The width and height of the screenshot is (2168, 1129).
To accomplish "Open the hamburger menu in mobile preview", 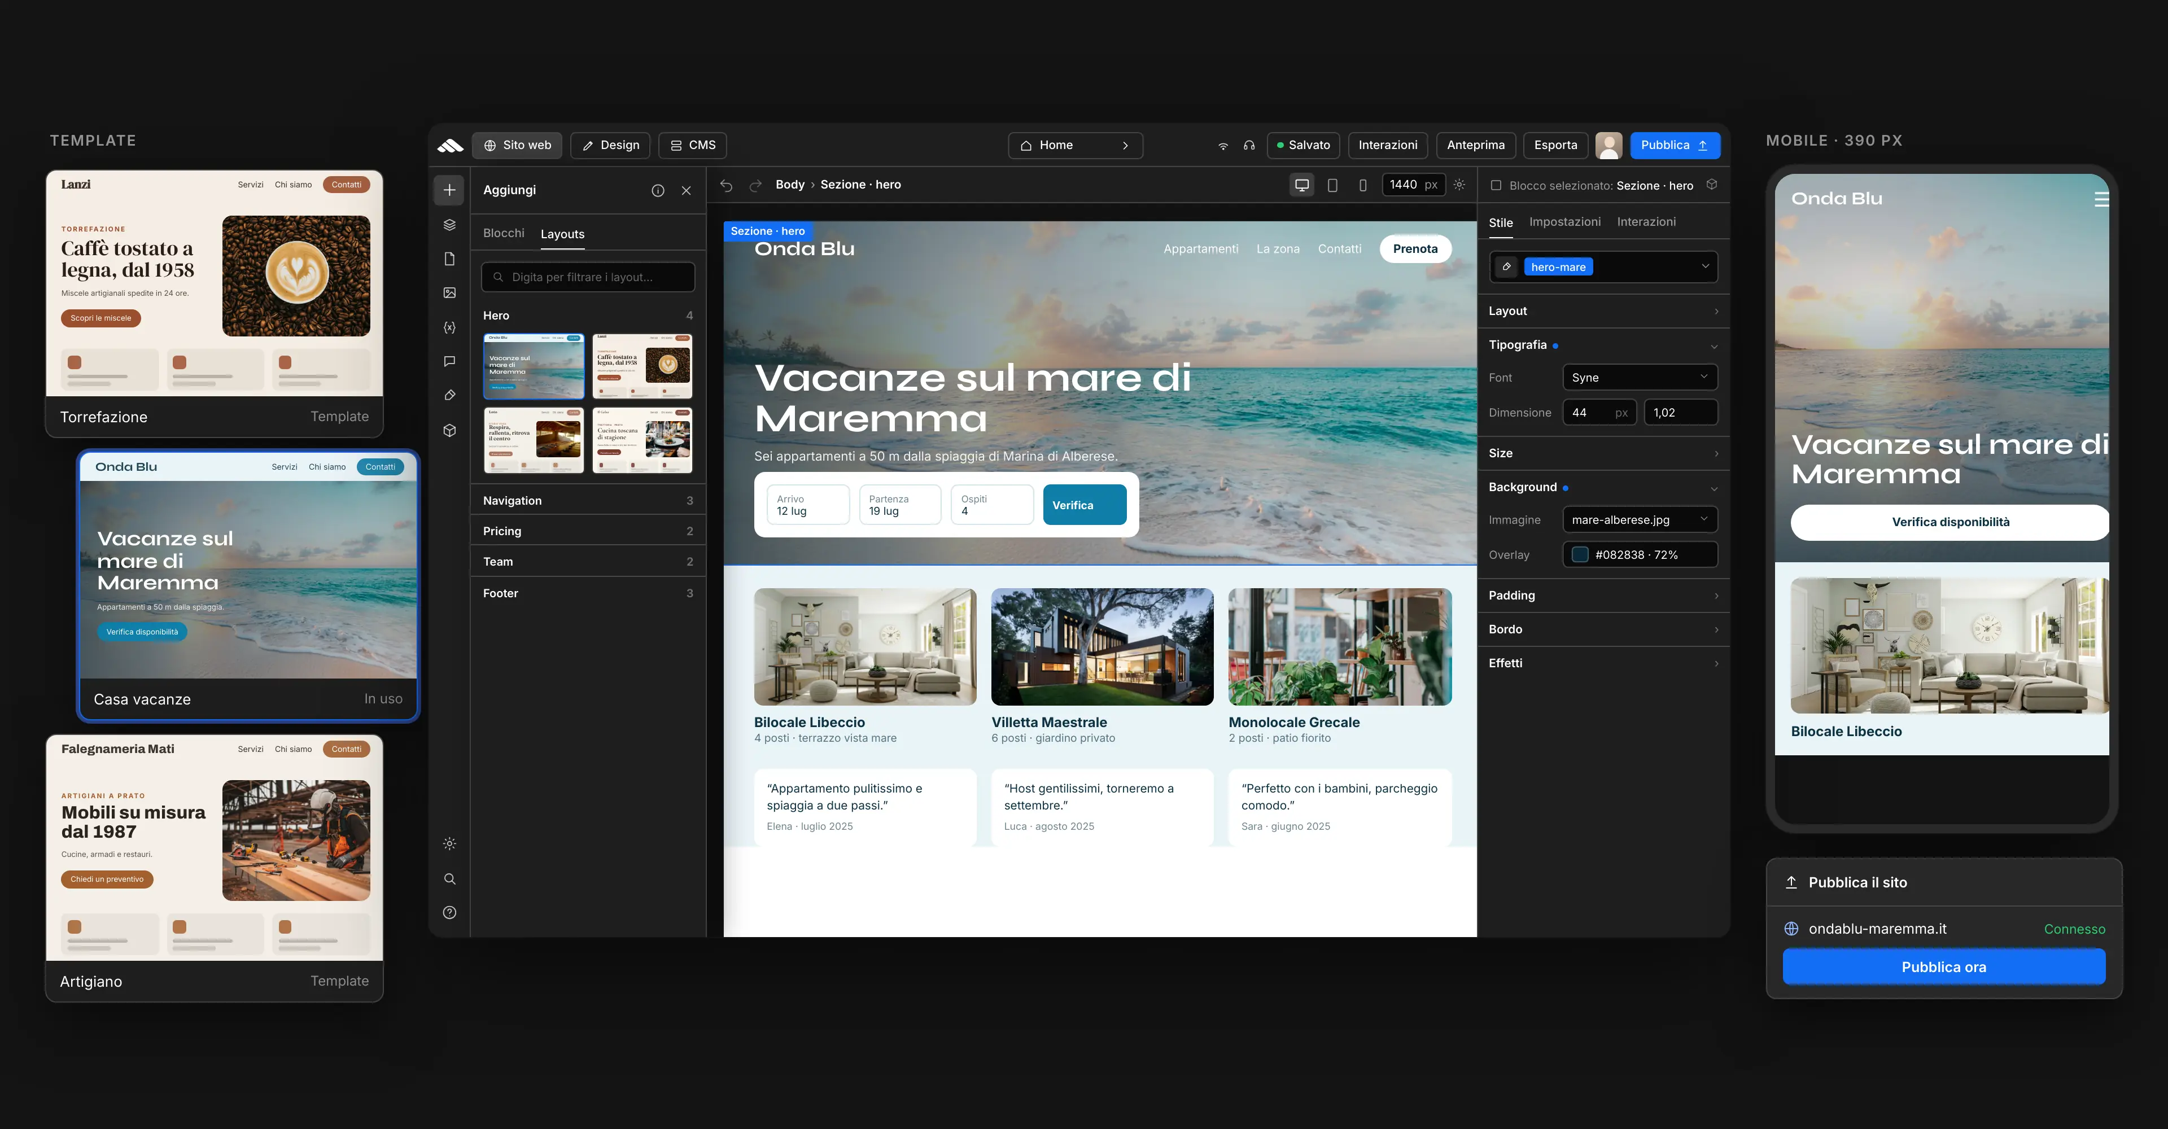I will coord(2101,199).
